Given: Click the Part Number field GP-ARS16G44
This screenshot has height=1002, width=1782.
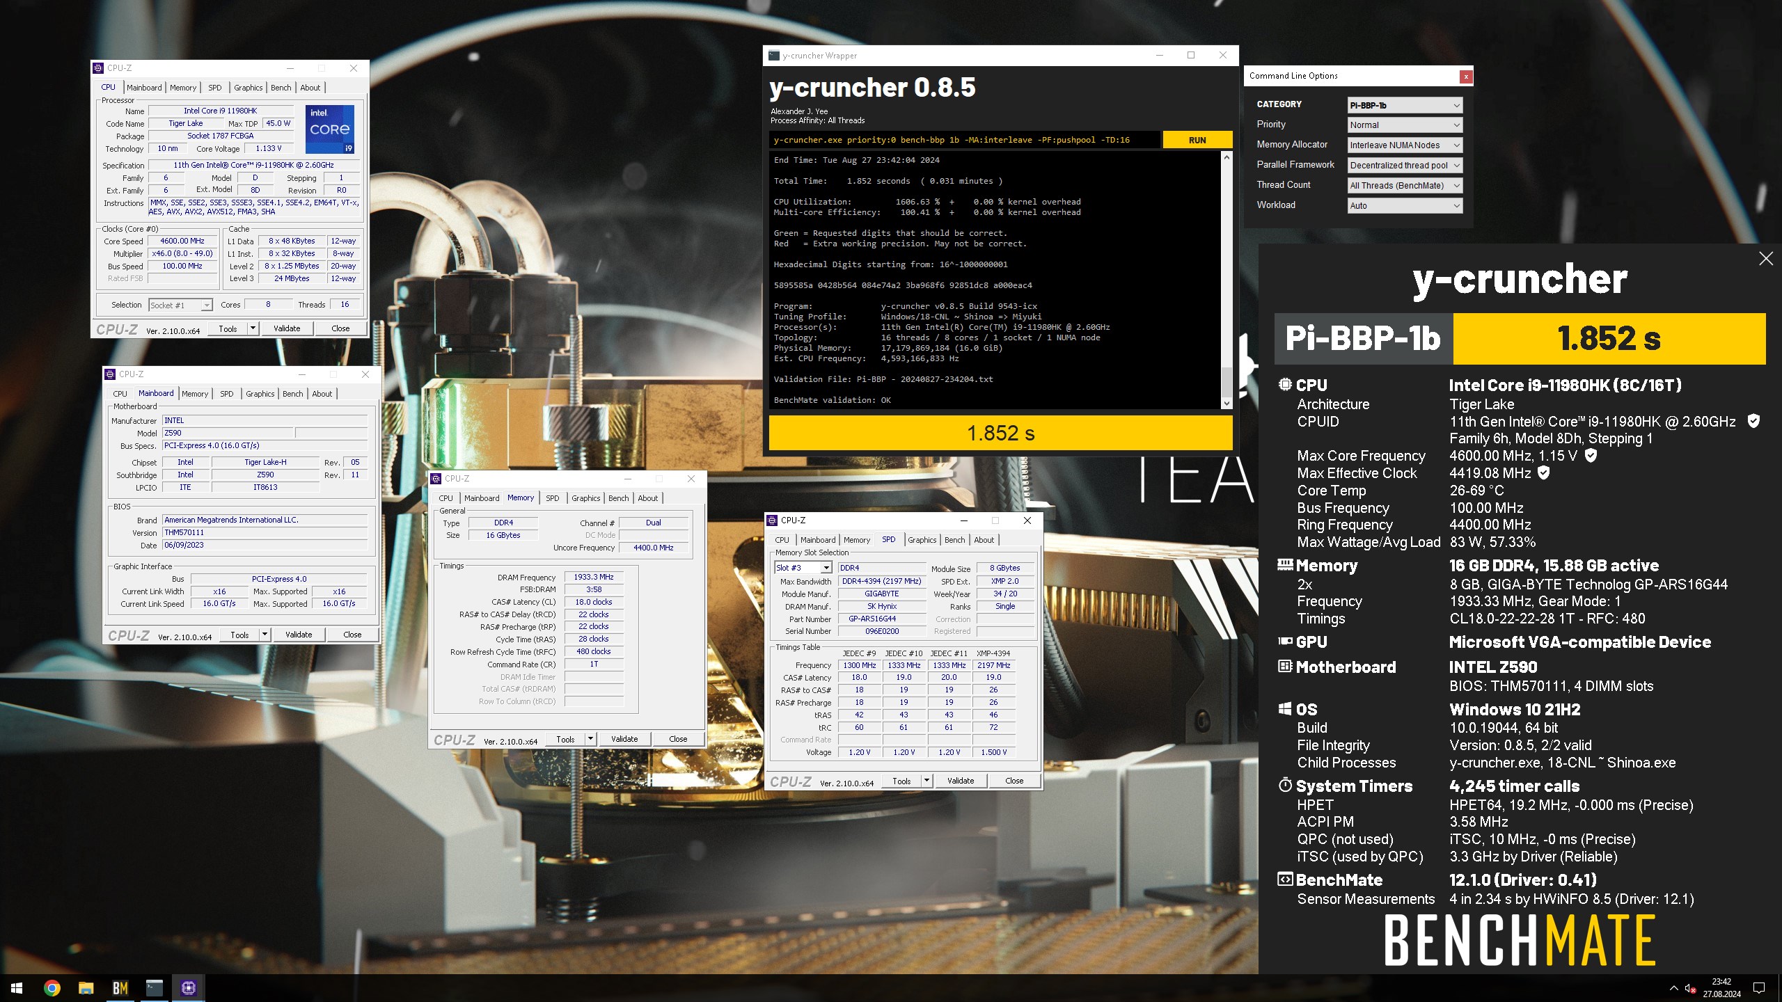Looking at the screenshot, I should click(881, 619).
